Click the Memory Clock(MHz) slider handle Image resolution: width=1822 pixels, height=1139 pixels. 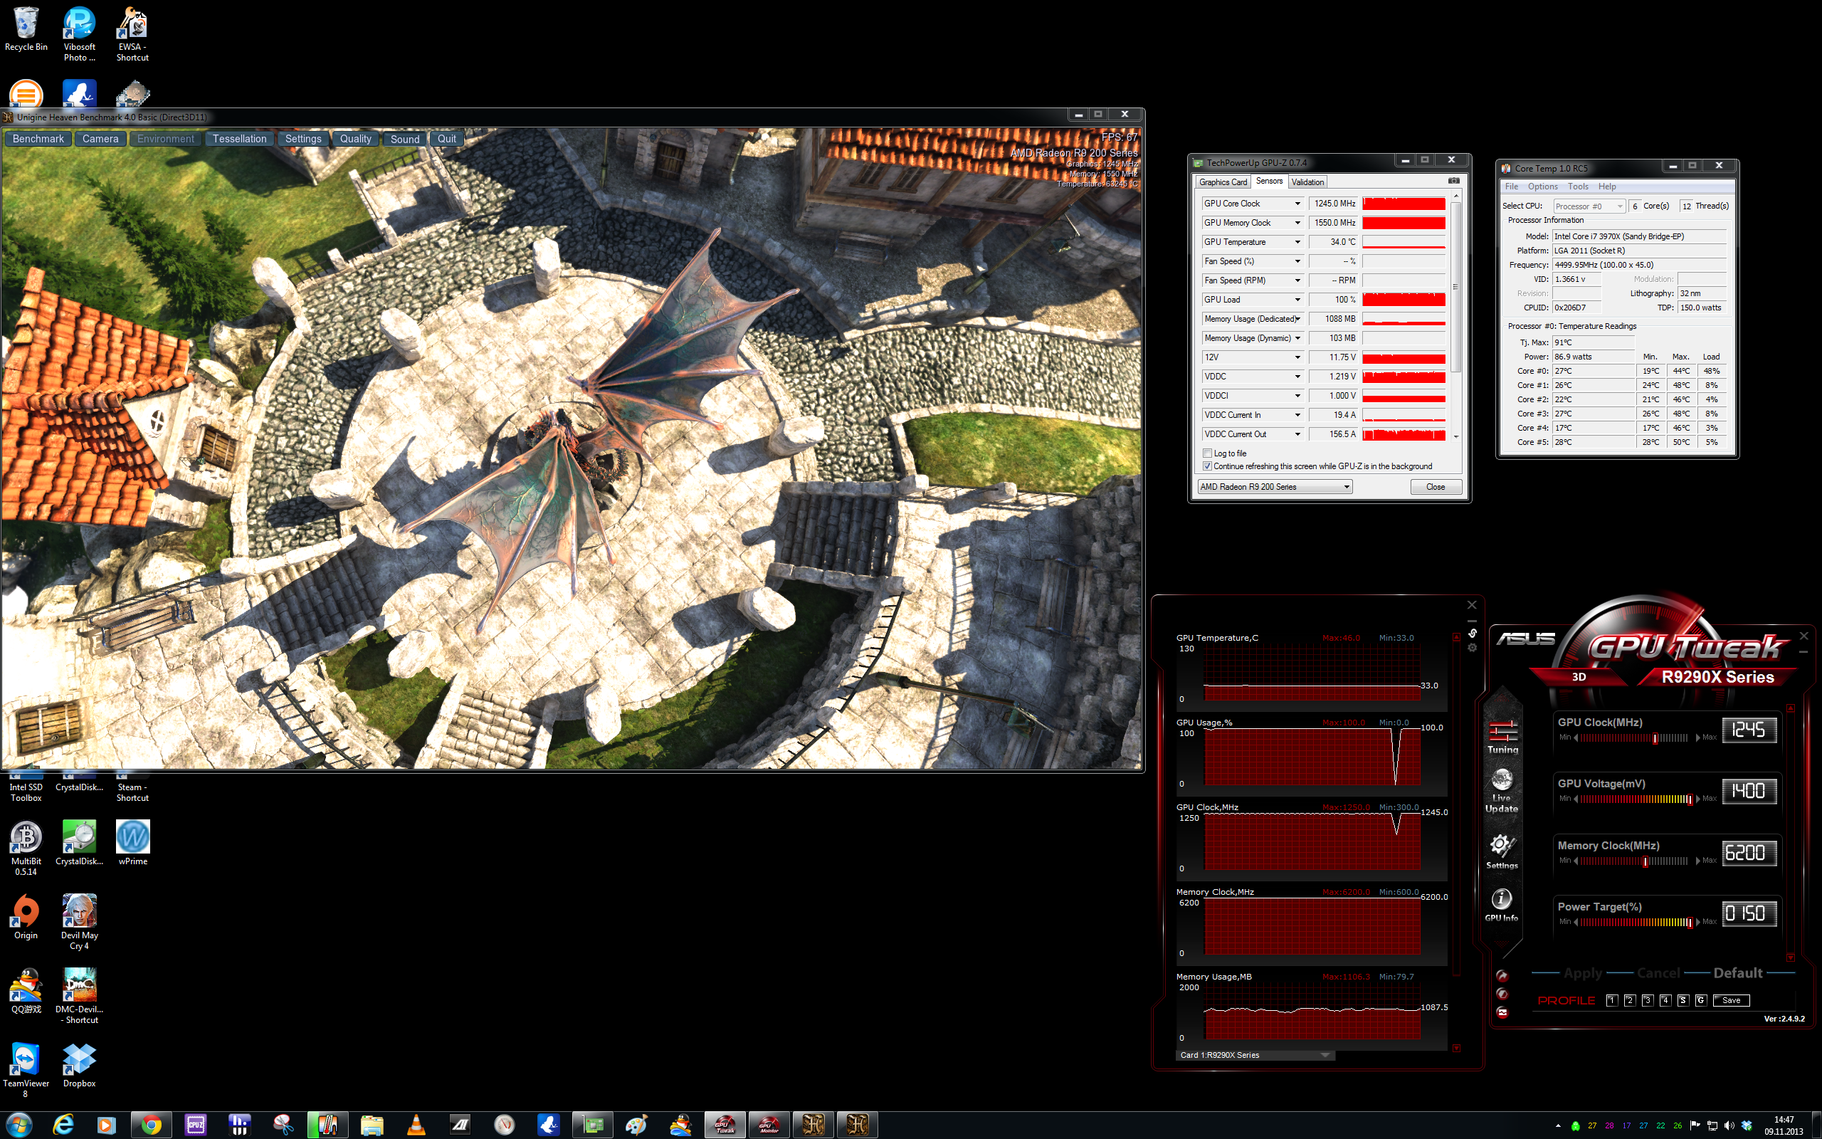tap(1645, 861)
